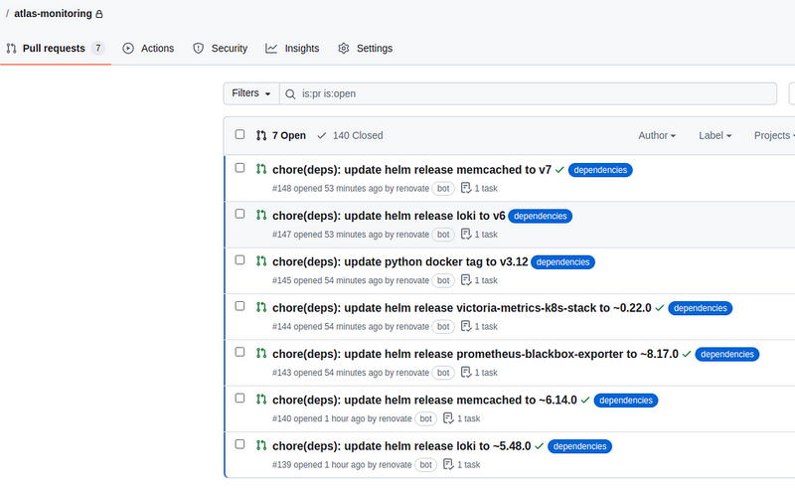The image size is (795, 489).
Task: Show the 140 Closed pull requests
Action: point(350,135)
